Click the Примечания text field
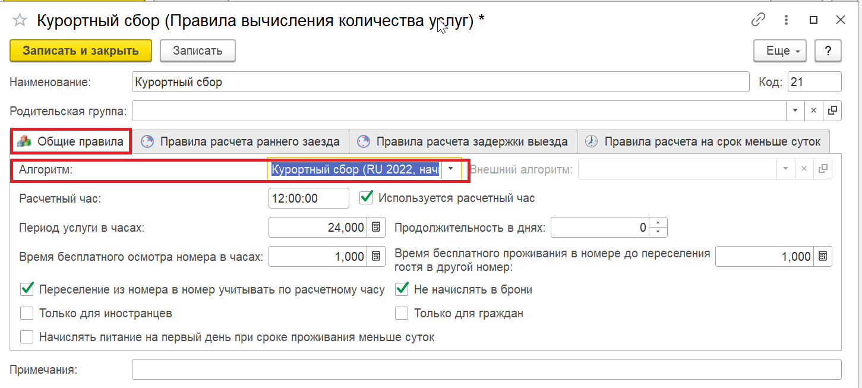862x388 pixels. tap(487, 369)
